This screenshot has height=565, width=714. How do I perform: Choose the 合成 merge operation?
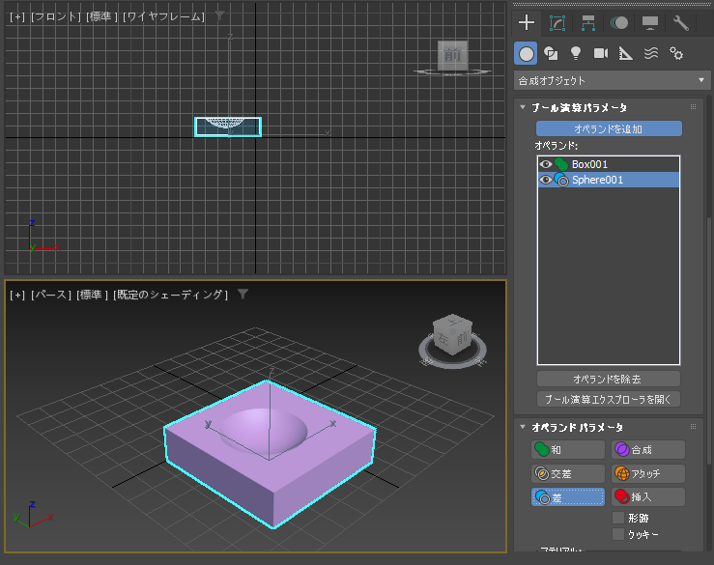click(648, 450)
